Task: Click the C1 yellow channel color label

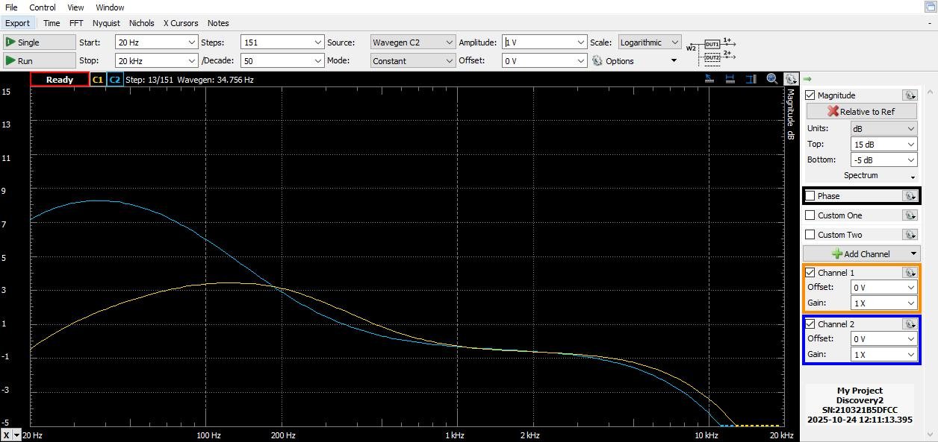Action: click(98, 80)
